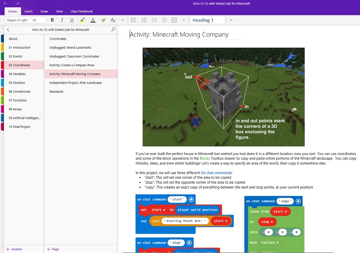Insert a bulleted list
Screen dimensions: 360x253
[x=133, y=20]
